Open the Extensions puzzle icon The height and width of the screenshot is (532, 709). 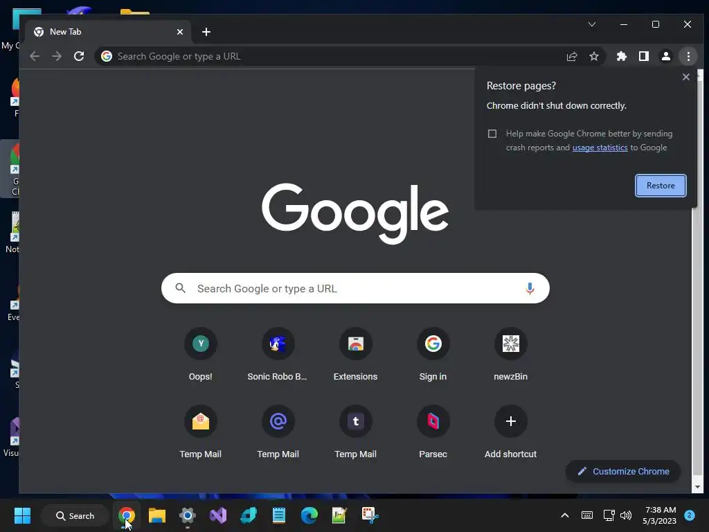(622, 56)
